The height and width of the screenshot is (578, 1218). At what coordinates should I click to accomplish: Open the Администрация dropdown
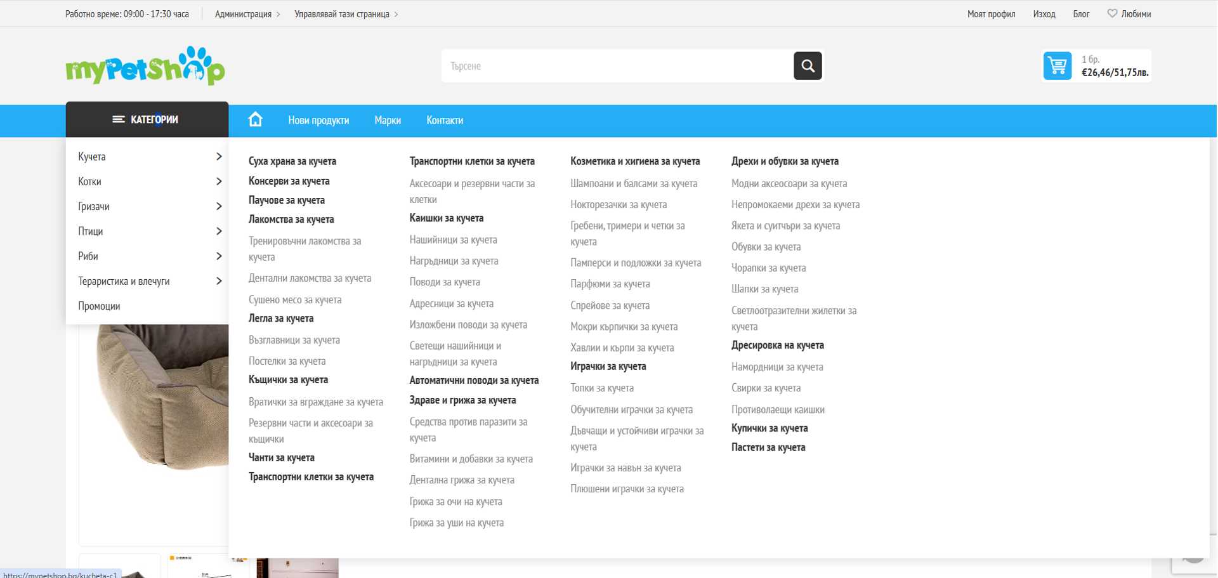coord(247,14)
